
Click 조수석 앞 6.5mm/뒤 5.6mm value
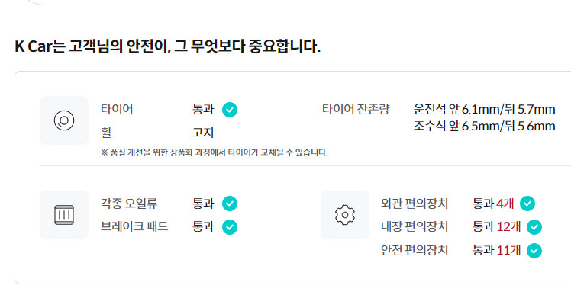tap(484, 127)
